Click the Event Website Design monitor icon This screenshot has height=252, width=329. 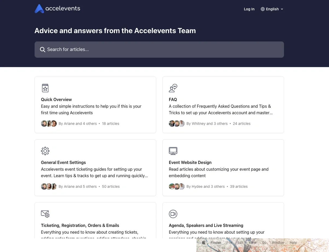pyautogui.click(x=173, y=151)
